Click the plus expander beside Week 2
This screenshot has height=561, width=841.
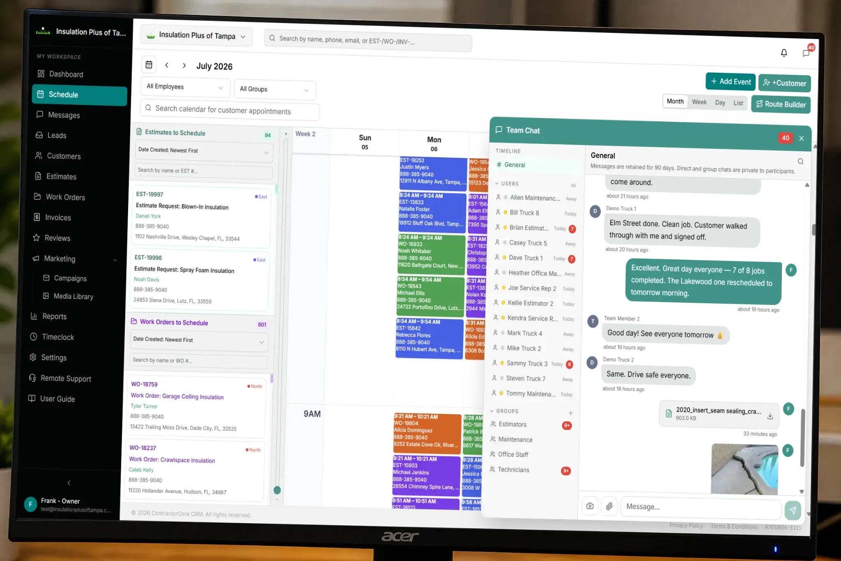coord(286,134)
